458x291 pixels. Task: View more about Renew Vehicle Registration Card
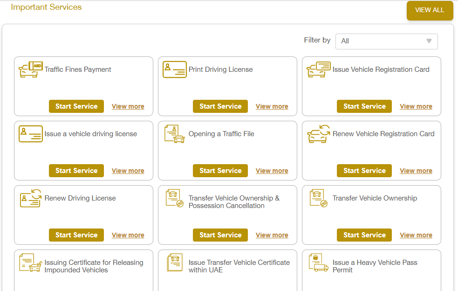(x=416, y=171)
